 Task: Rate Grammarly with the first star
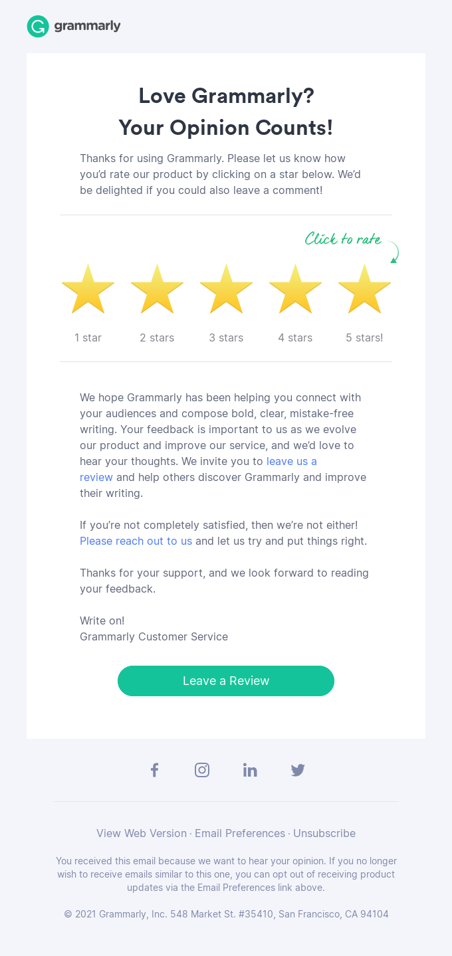[88, 290]
